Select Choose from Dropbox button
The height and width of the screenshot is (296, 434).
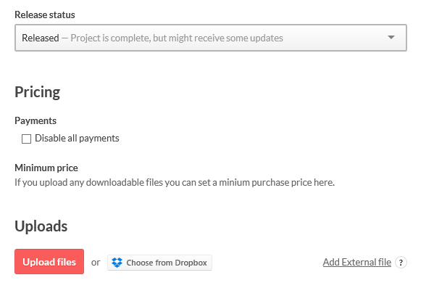[x=159, y=263]
